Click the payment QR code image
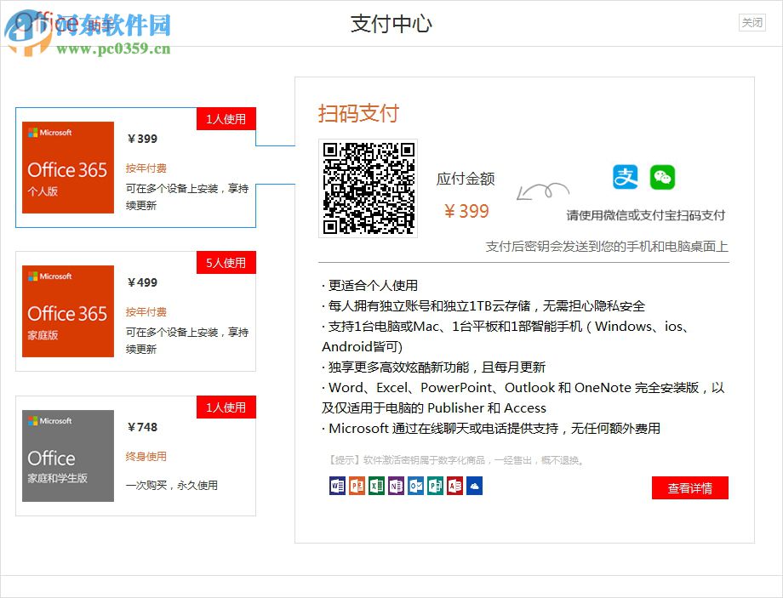 pos(367,188)
